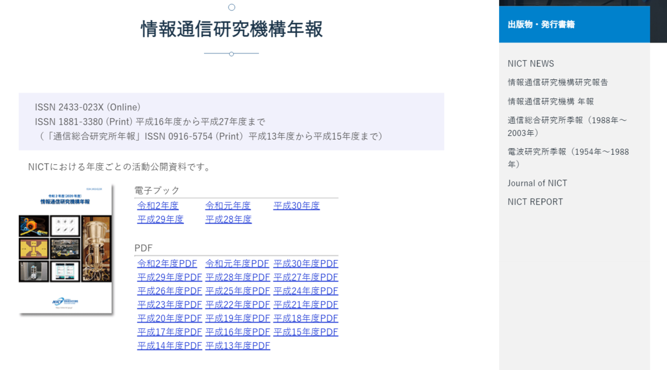Open the 平成28年度 e-book link
The image size is (667, 370).
tap(228, 219)
